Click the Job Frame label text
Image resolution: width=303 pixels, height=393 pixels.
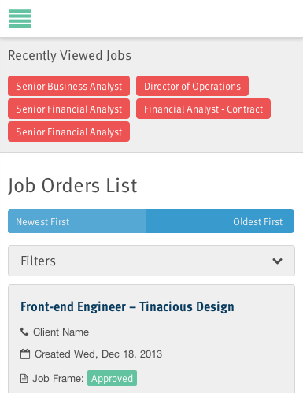58,379
